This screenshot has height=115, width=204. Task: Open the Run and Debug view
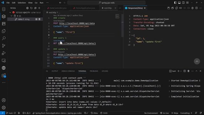pos(4,53)
